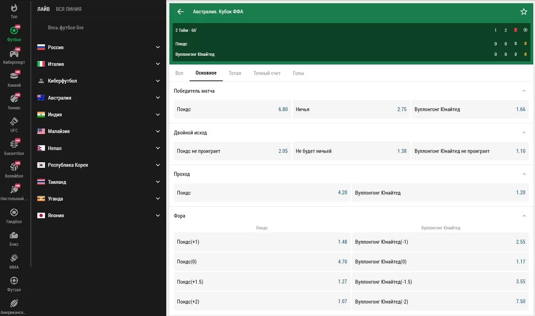Open the Топ section flame icon

point(14,8)
